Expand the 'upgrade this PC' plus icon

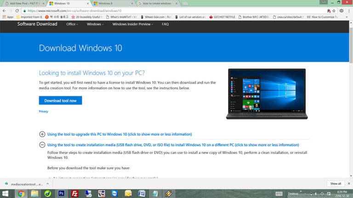click(42, 134)
